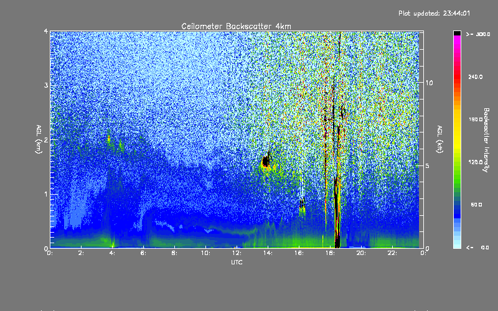
Task: Click the "4" km altitude tick label
Action: pyautogui.click(x=46, y=31)
